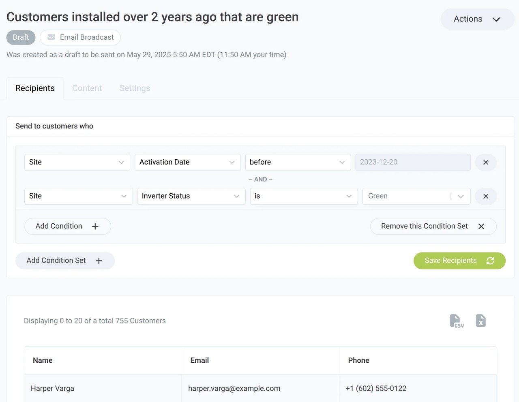Change the 'is' operator dropdown
Image resolution: width=519 pixels, height=402 pixels.
pyautogui.click(x=304, y=196)
